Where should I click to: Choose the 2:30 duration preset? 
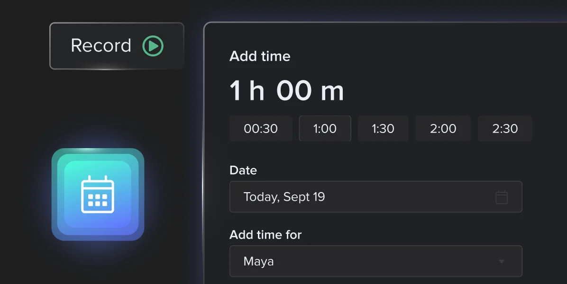(x=505, y=129)
